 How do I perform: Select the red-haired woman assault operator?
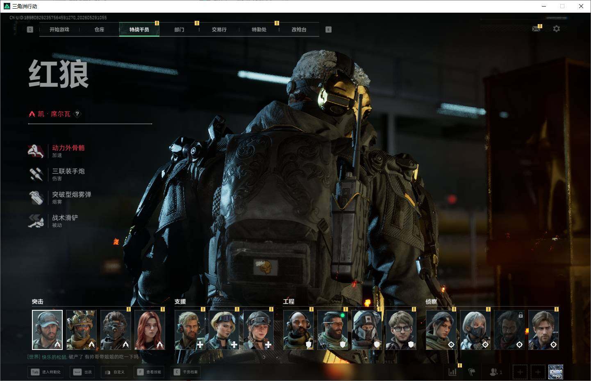[x=150, y=330]
